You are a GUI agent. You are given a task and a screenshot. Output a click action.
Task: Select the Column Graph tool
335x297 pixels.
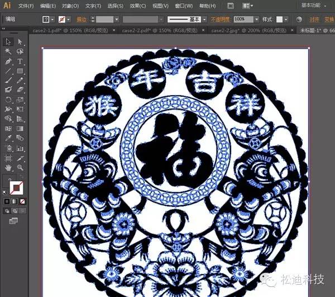pos(20,148)
